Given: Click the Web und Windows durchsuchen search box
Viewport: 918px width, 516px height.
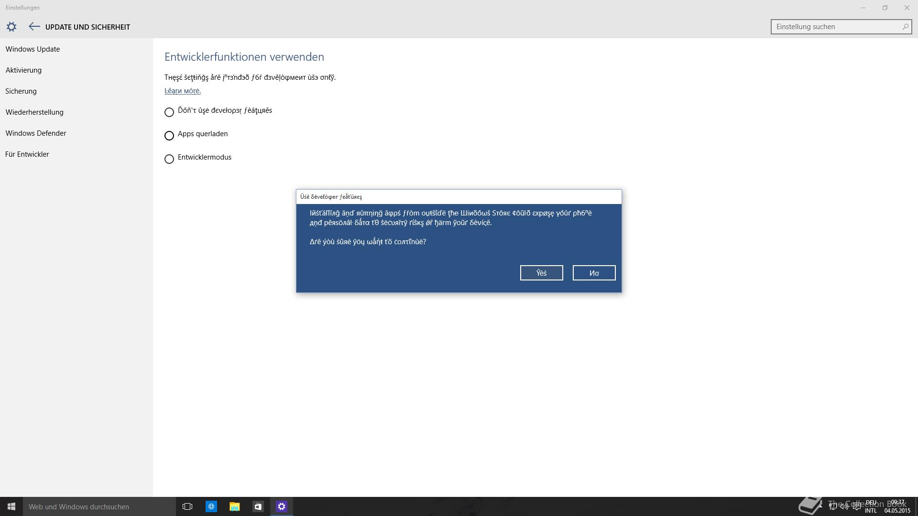Looking at the screenshot, I should (99, 506).
